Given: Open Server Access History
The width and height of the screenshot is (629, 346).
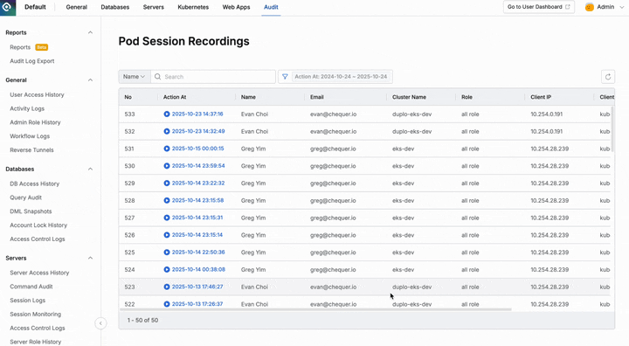Looking at the screenshot, I should coord(39,273).
